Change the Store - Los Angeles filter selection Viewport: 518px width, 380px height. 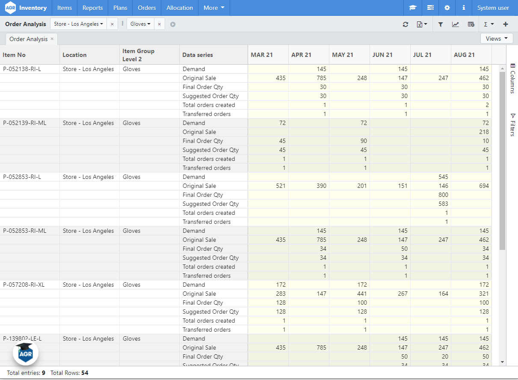tap(78, 24)
